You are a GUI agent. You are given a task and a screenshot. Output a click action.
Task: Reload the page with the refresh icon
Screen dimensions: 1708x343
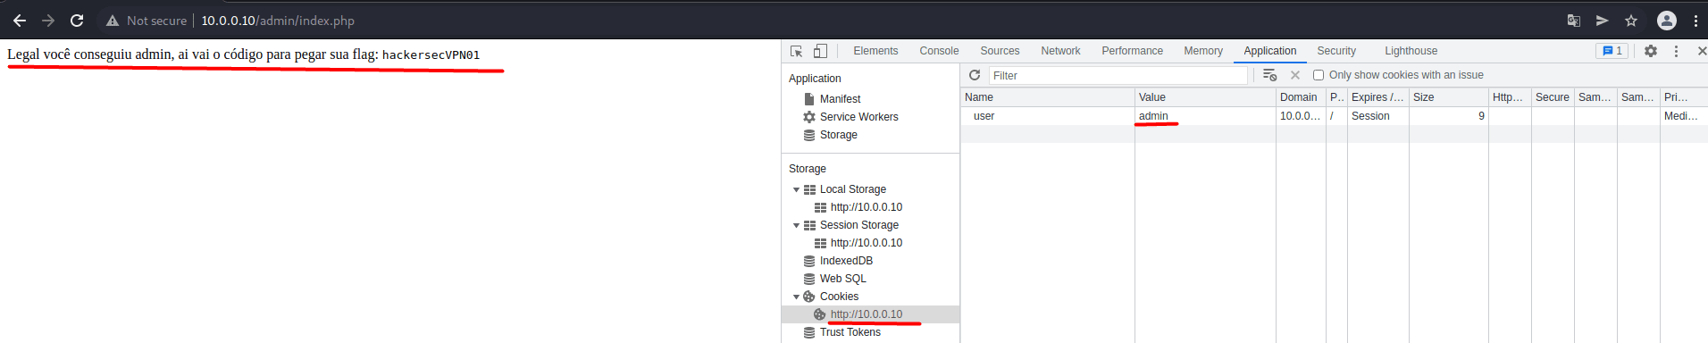point(77,21)
